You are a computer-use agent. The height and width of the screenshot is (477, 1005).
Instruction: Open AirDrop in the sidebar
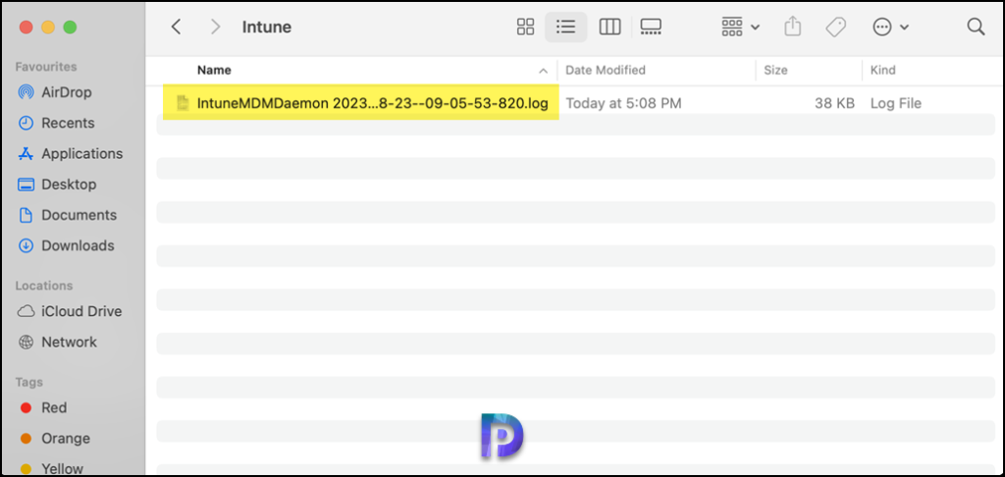point(66,92)
